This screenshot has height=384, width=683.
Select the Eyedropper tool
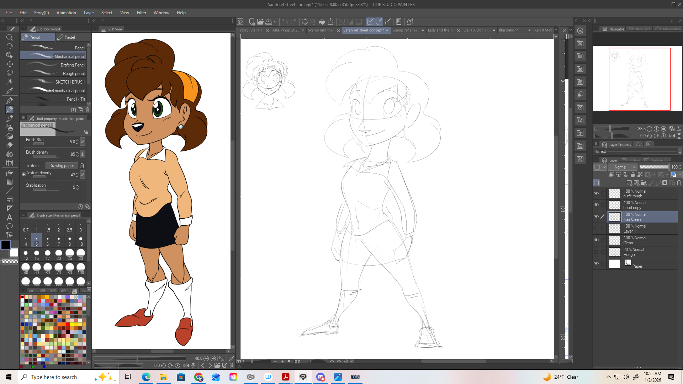pos(10,91)
